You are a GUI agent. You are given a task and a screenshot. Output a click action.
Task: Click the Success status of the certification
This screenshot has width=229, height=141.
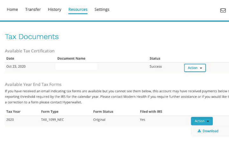click(156, 67)
